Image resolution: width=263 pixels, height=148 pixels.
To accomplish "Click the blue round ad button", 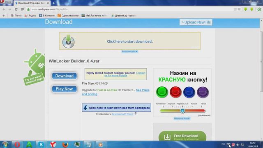I will coord(189,92).
